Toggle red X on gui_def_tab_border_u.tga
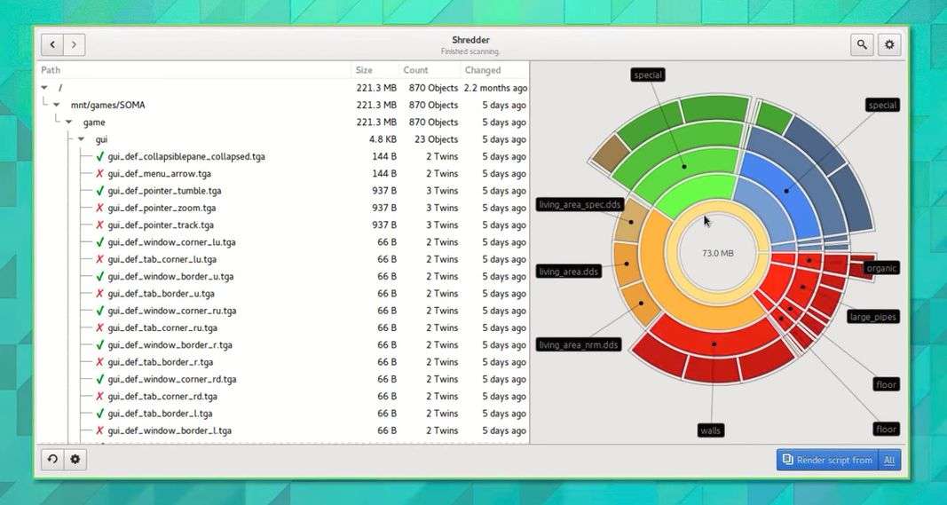947x505 pixels. pyautogui.click(x=100, y=294)
